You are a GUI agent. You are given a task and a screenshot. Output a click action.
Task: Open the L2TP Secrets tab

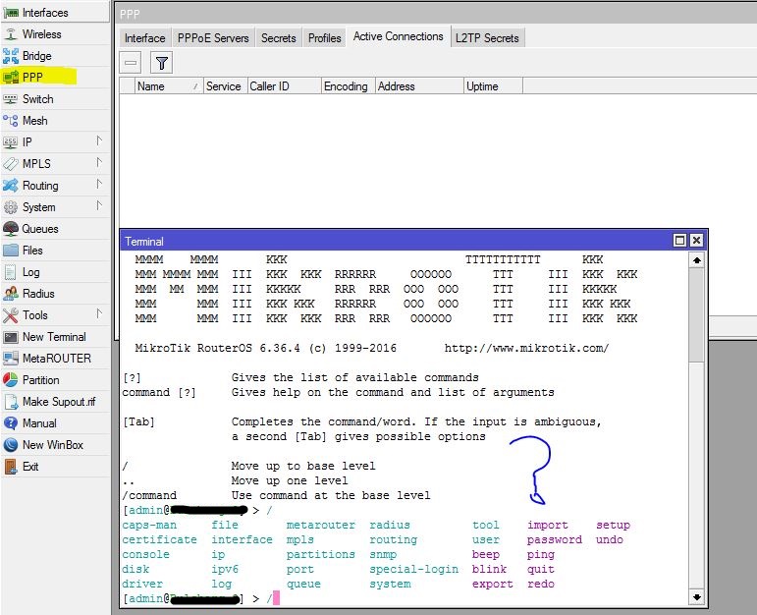coord(487,38)
